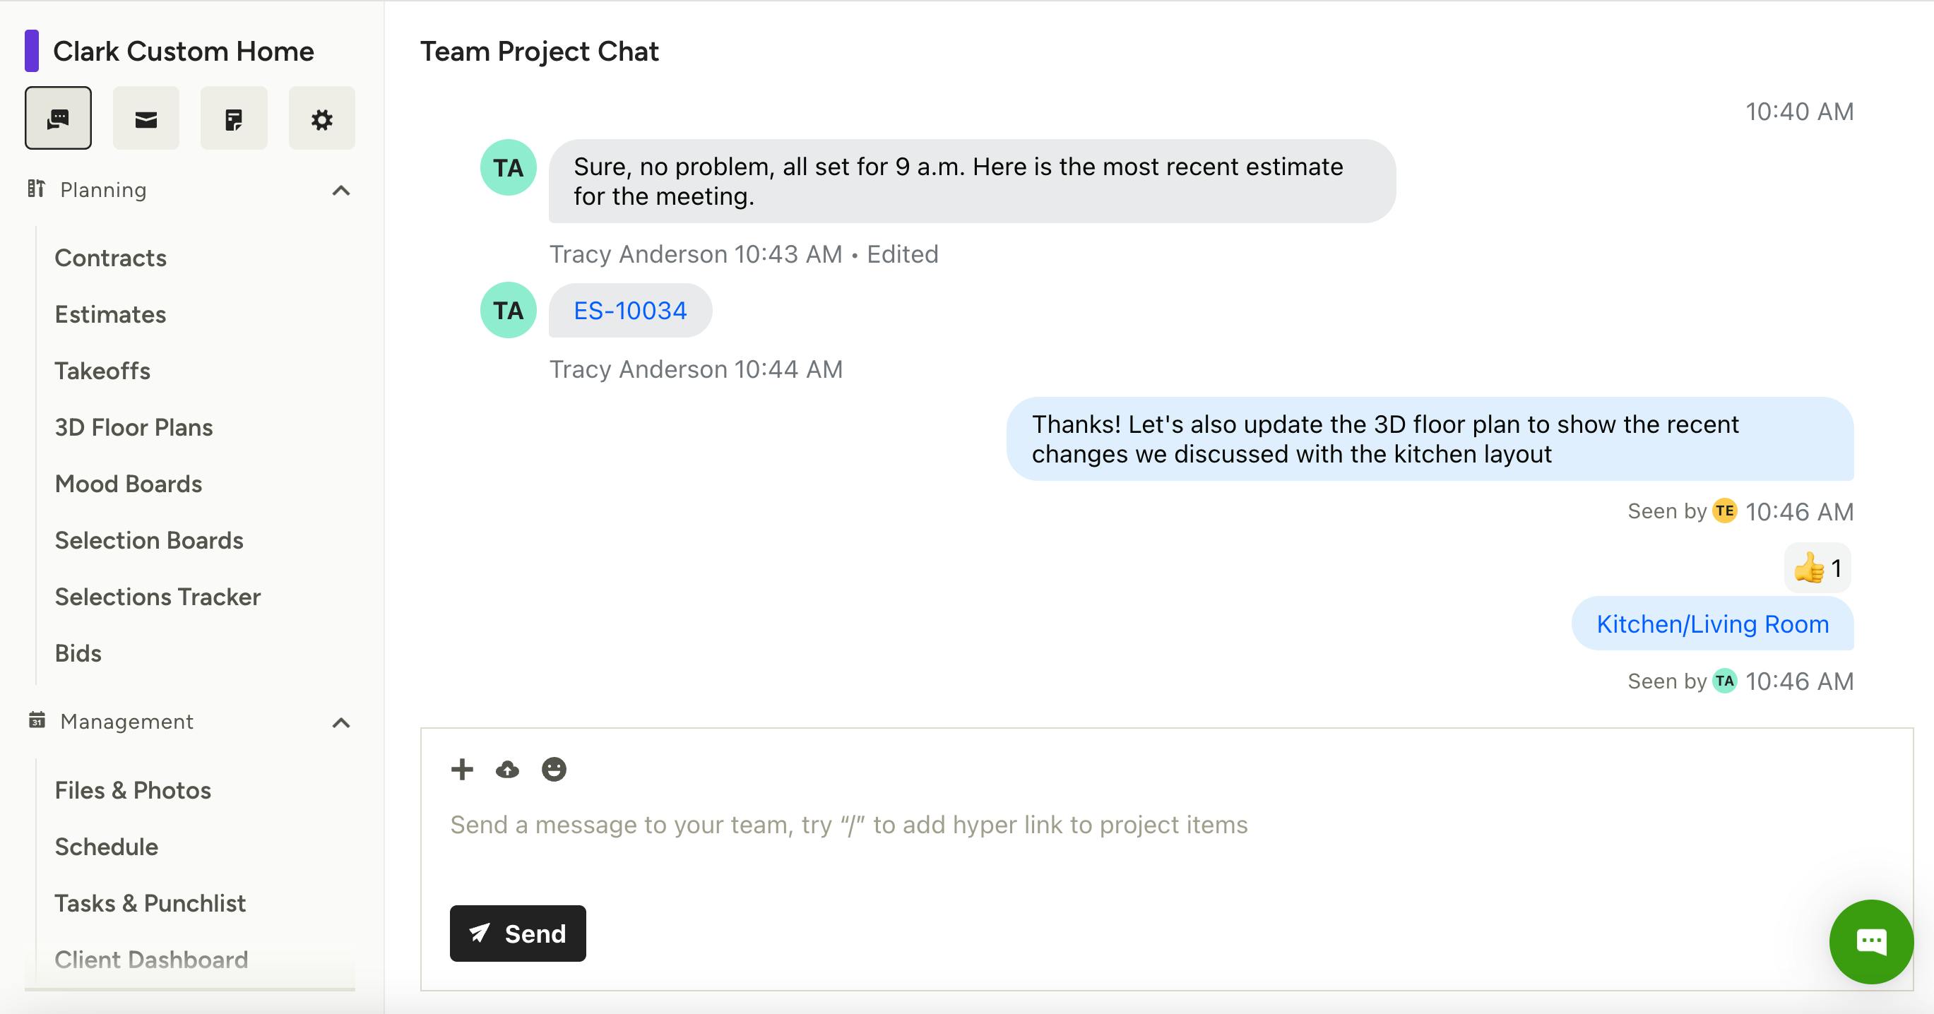Open the team chat icon tab

click(x=58, y=119)
